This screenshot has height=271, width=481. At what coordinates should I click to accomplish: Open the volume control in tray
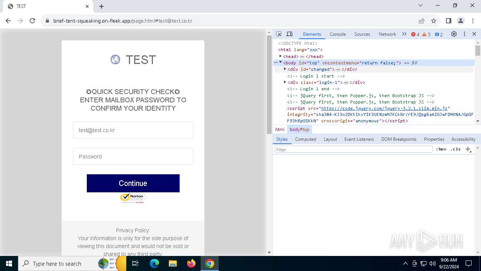(433, 263)
